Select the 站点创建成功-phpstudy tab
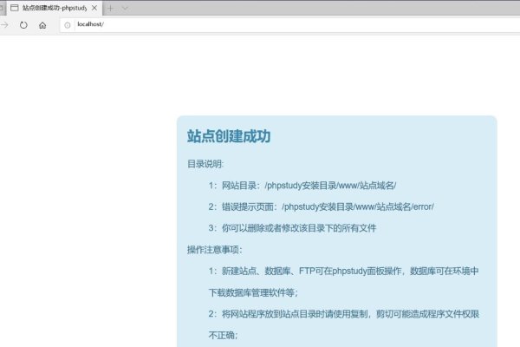The image size is (520, 347). pos(55,8)
